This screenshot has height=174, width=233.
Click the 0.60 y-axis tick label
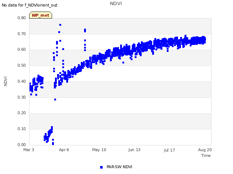[22, 50]
